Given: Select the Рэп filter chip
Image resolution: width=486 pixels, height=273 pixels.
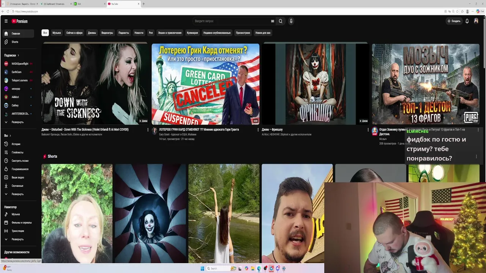Looking at the screenshot, I should tap(151, 33).
